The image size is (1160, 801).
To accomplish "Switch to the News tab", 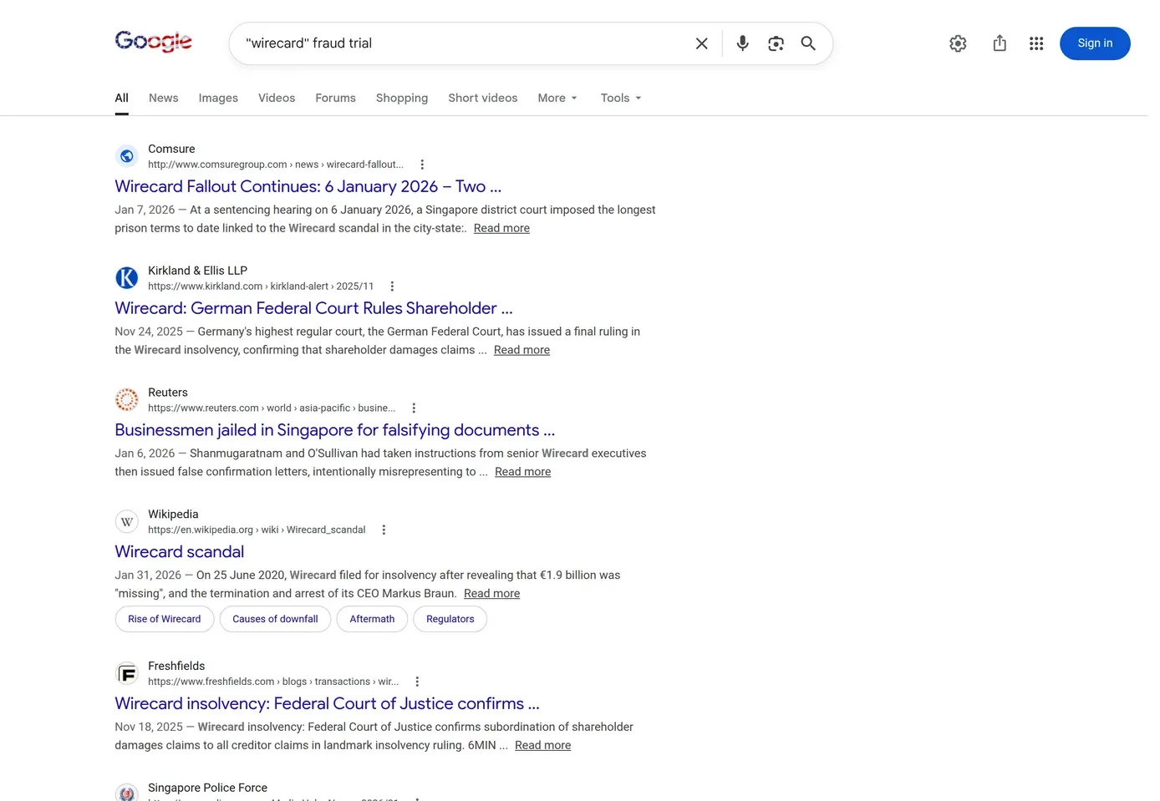I will point(164,98).
